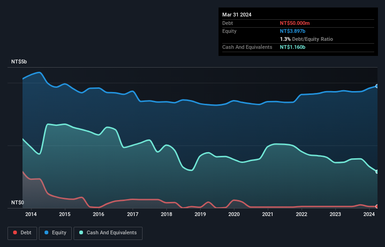The image size is (385, 247).
Task: Click the 2014 x-axis label
Action: point(31,214)
